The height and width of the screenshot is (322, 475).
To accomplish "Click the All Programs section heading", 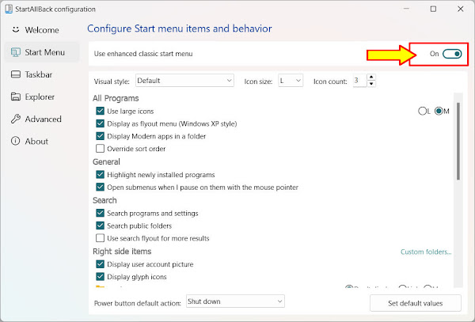I will [x=116, y=98].
